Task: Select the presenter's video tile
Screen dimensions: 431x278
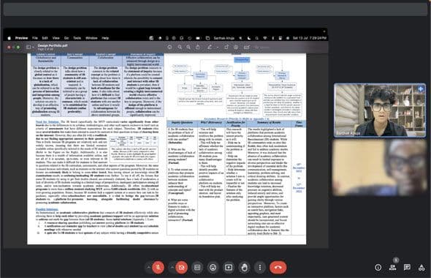Action: [380, 110]
